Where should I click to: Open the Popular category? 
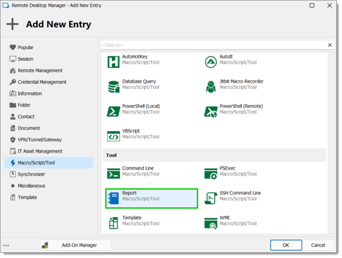49,47
